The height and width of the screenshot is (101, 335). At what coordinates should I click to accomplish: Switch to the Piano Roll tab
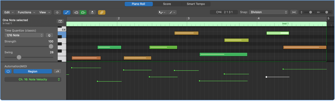(139, 4)
